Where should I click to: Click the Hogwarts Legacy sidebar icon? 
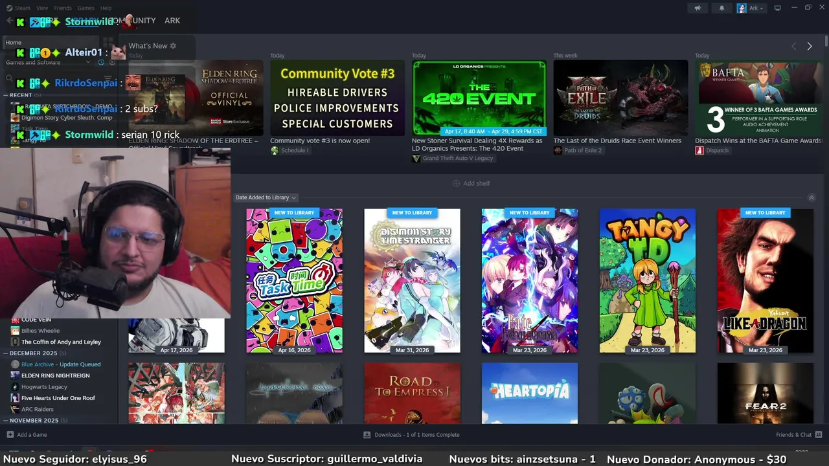point(15,387)
